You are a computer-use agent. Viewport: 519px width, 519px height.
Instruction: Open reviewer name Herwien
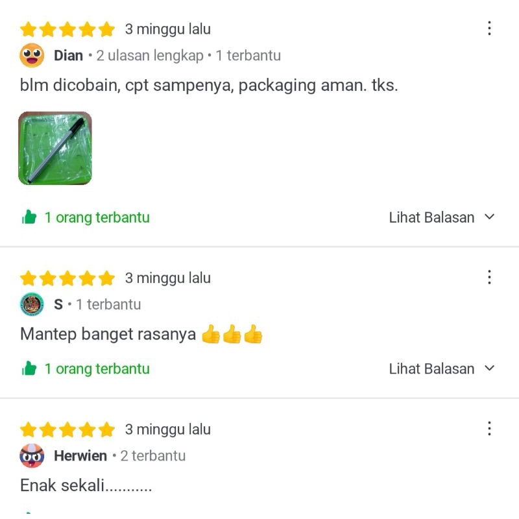[80, 456]
